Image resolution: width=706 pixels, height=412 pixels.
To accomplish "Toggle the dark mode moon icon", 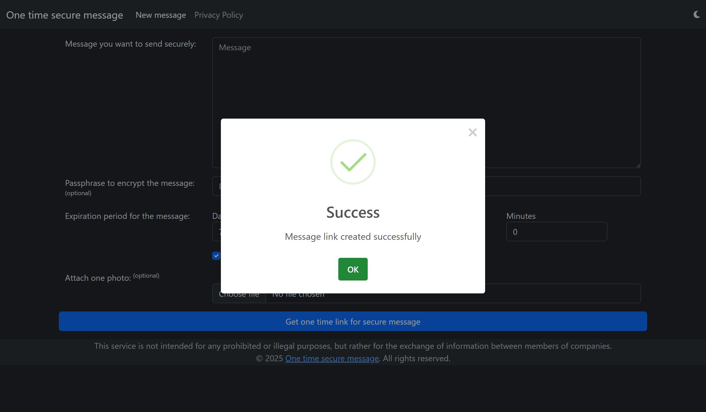I will [x=696, y=14].
